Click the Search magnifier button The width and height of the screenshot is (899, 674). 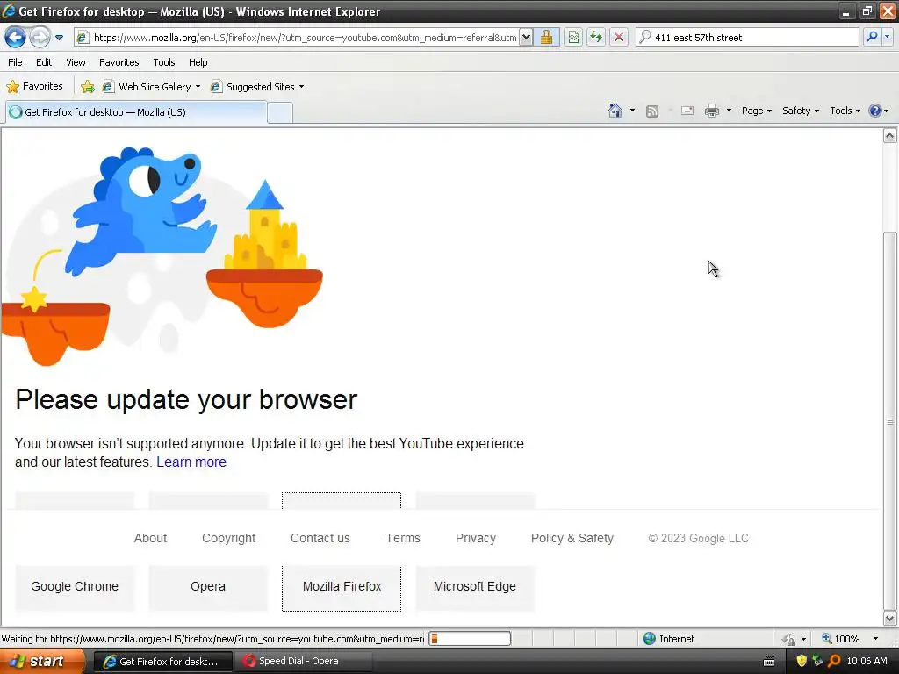[x=872, y=37]
